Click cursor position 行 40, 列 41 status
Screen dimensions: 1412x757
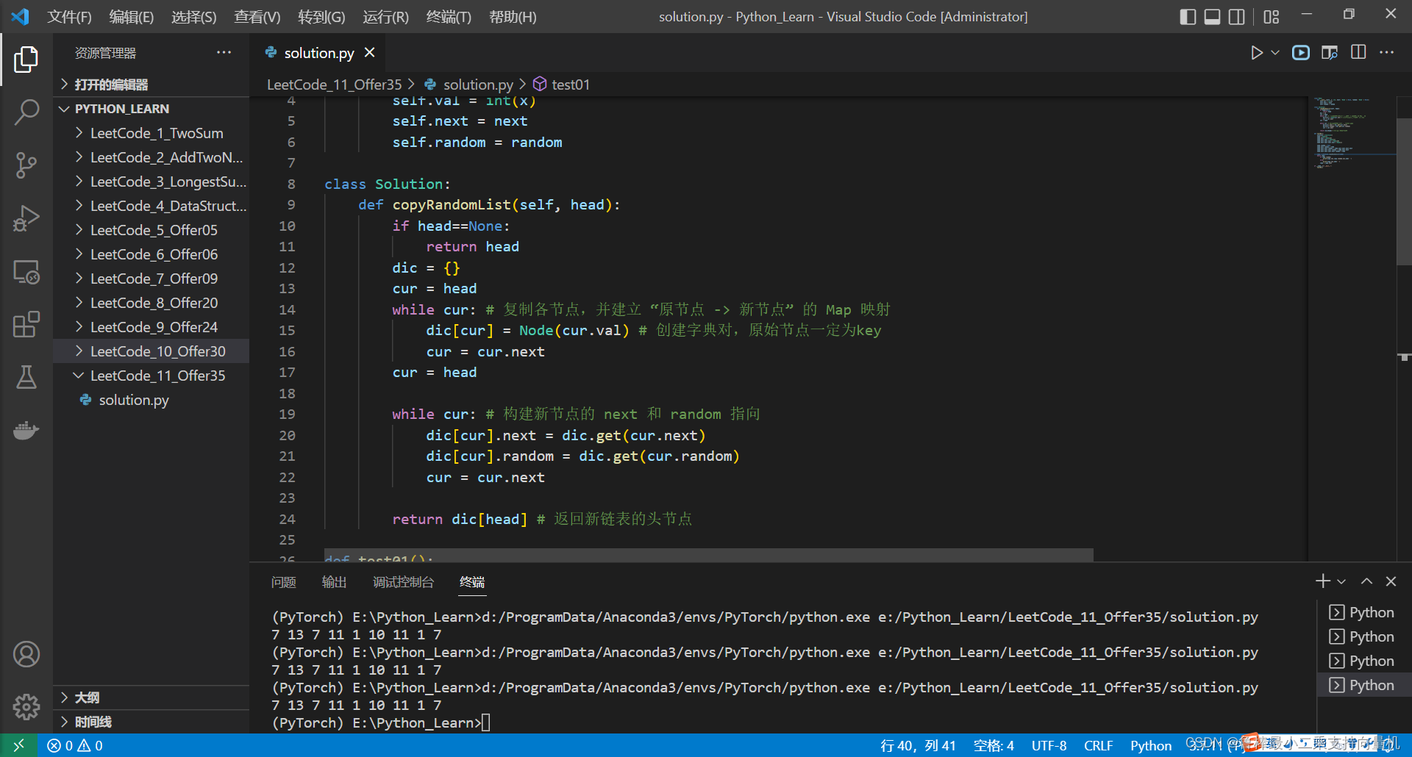tap(918, 745)
